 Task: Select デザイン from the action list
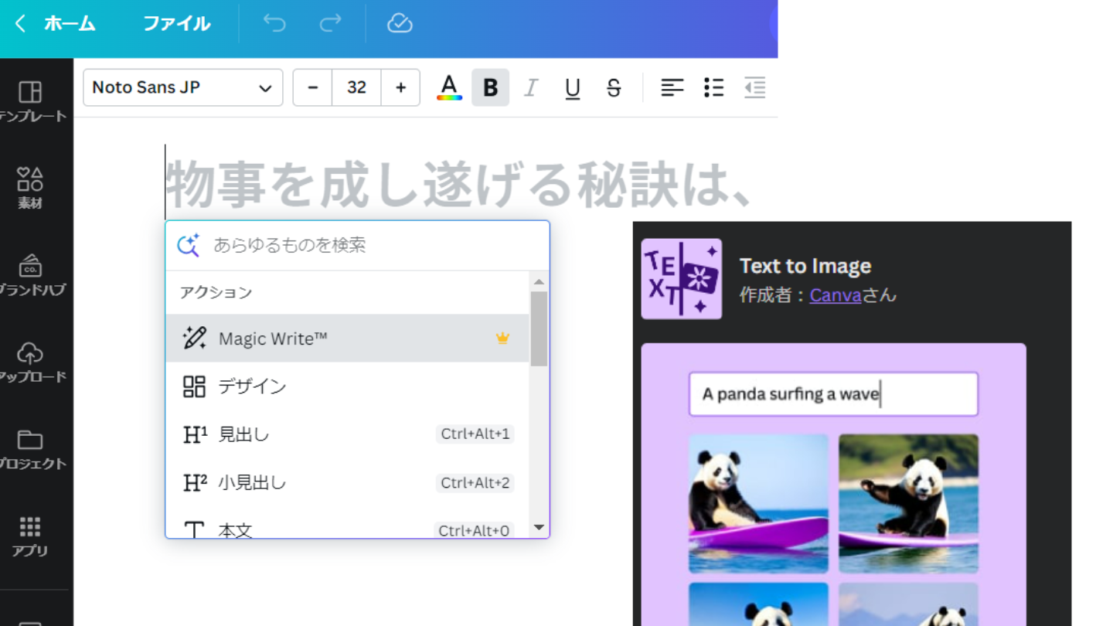347,386
